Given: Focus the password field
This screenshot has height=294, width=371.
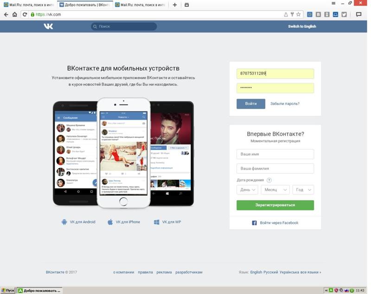Looking at the screenshot, I should point(275,88).
